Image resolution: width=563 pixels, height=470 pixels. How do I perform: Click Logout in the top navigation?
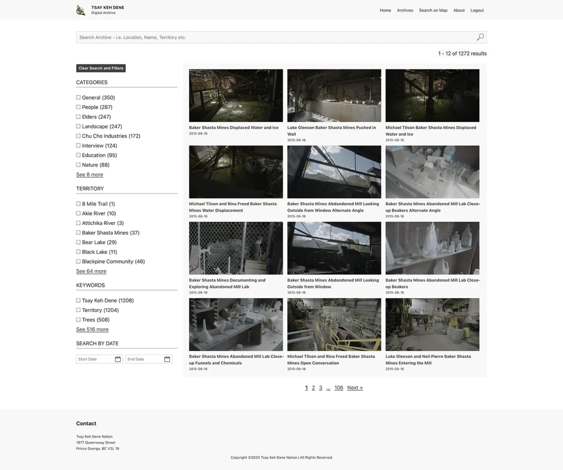[477, 10]
